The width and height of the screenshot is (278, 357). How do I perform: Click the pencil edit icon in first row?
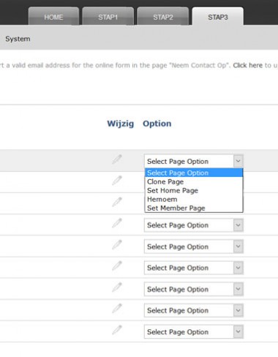pos(117,159)
